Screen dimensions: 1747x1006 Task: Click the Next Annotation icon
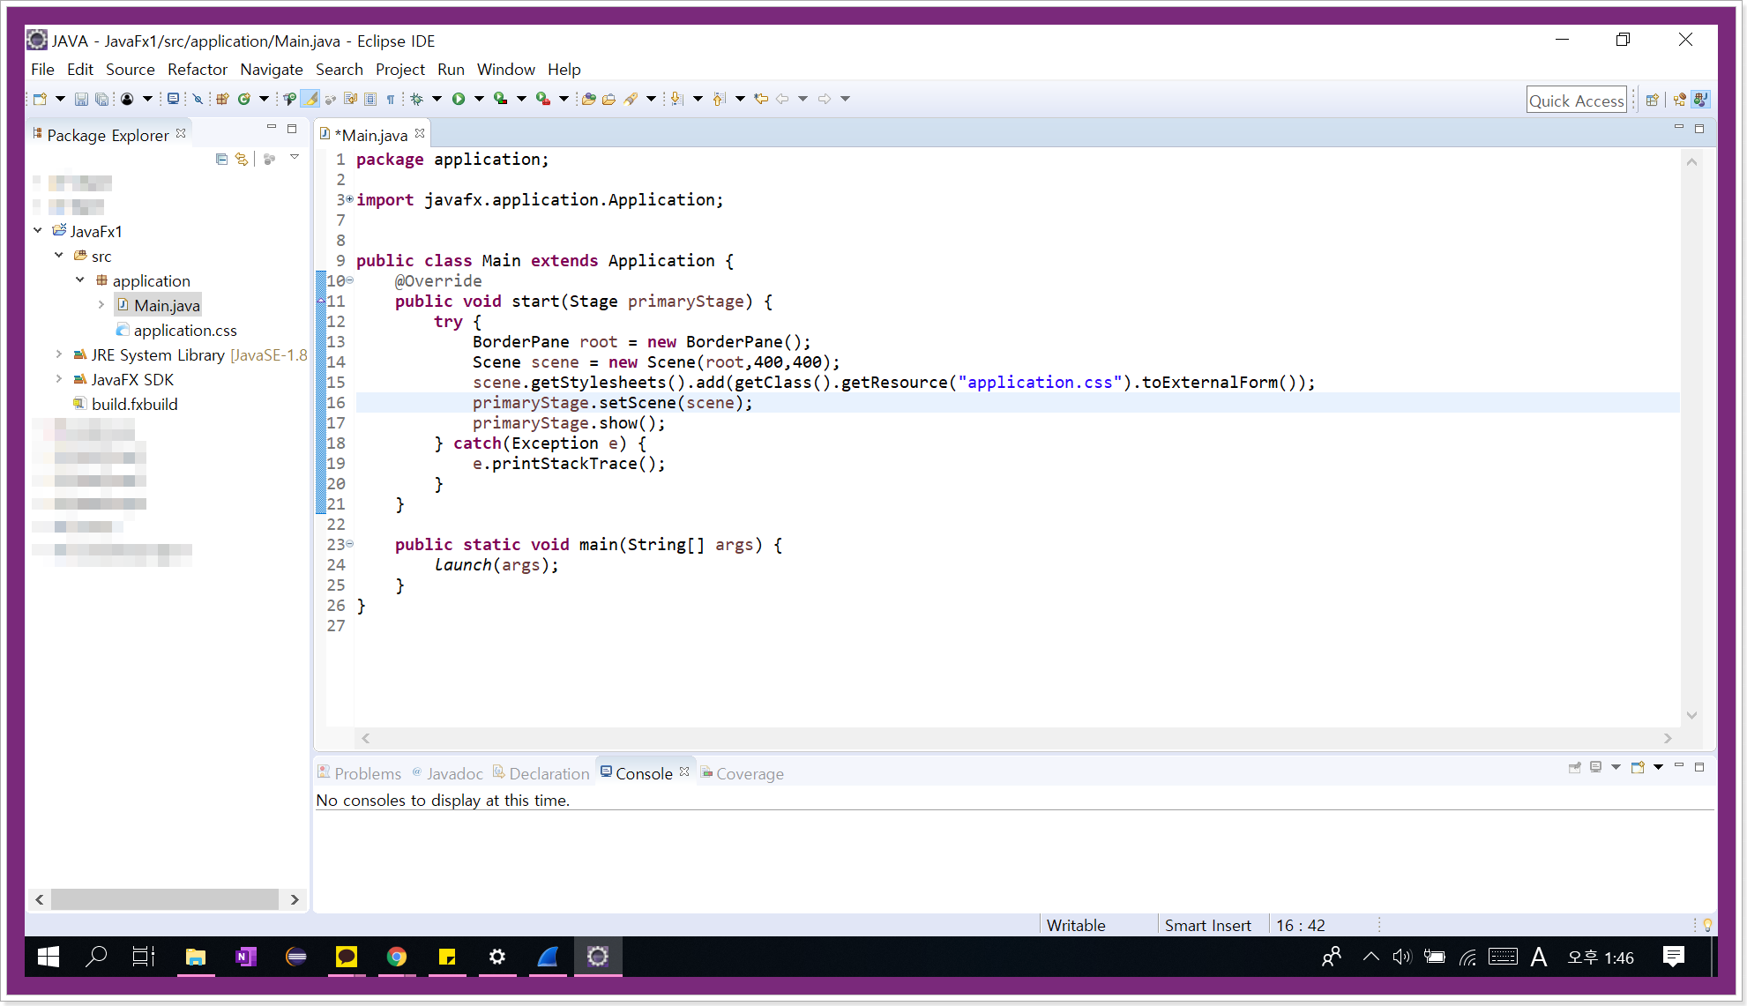click(676, 99)
